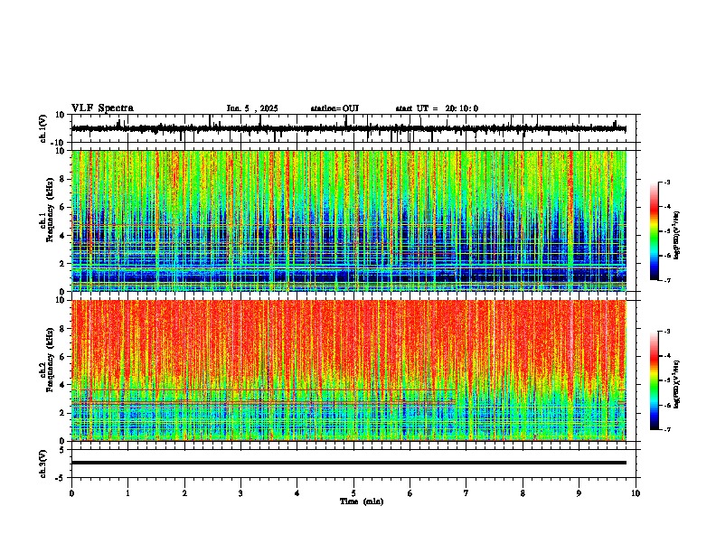The height and width of the screenshot is (553, 716).
Task: Click the "-3" label on ch.2 colorbar
Action: (666, 332)
